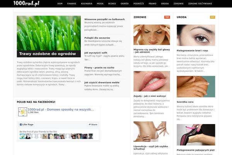Click the POLUB NAS NA FACEBOOKU heading

[36, 102]
